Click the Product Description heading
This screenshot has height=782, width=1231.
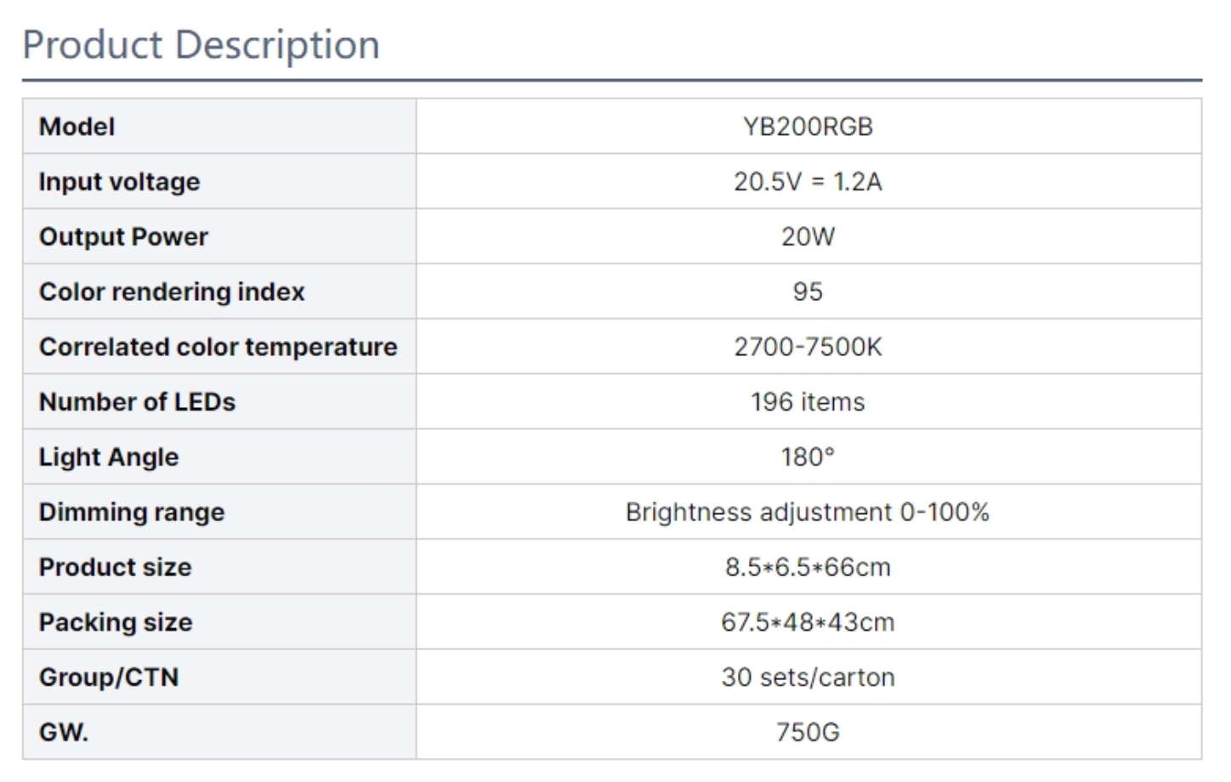[x=201, y=44]
